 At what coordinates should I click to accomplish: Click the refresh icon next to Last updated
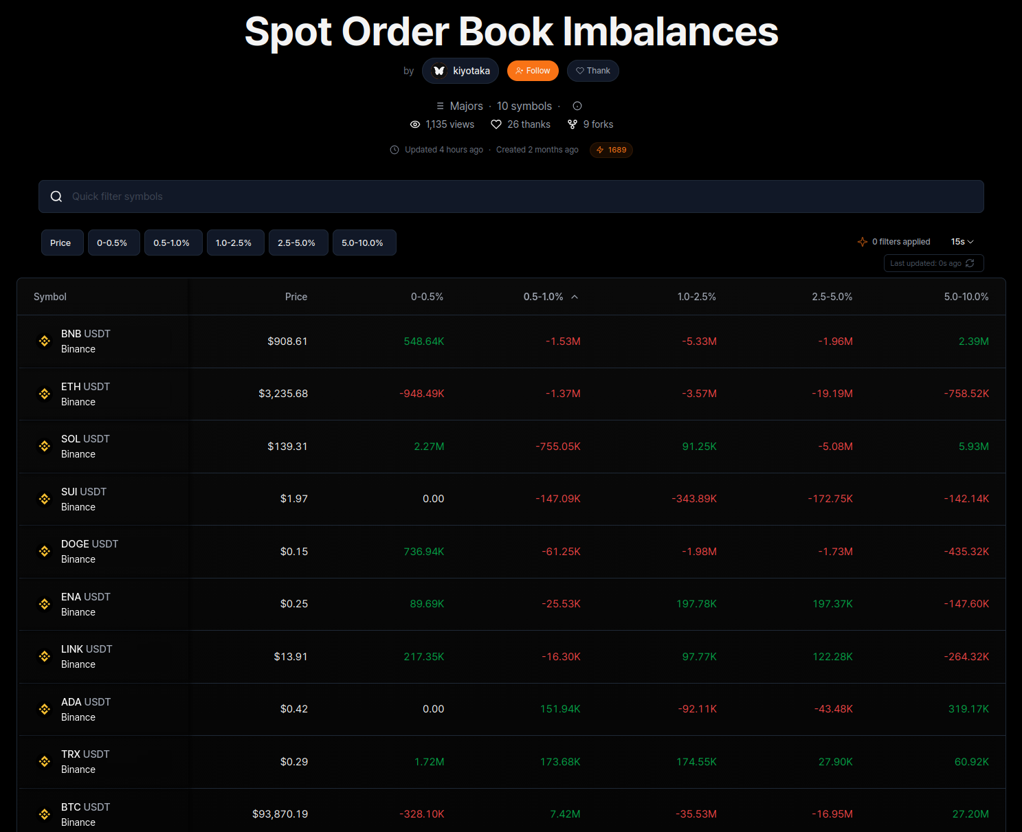click(x=970, y=263)
